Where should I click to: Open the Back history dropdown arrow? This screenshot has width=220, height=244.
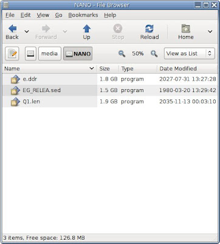(27, 32)
